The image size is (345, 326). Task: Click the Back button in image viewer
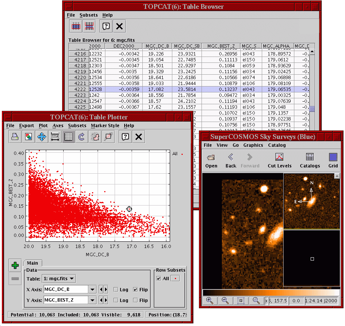coord(231,161)
